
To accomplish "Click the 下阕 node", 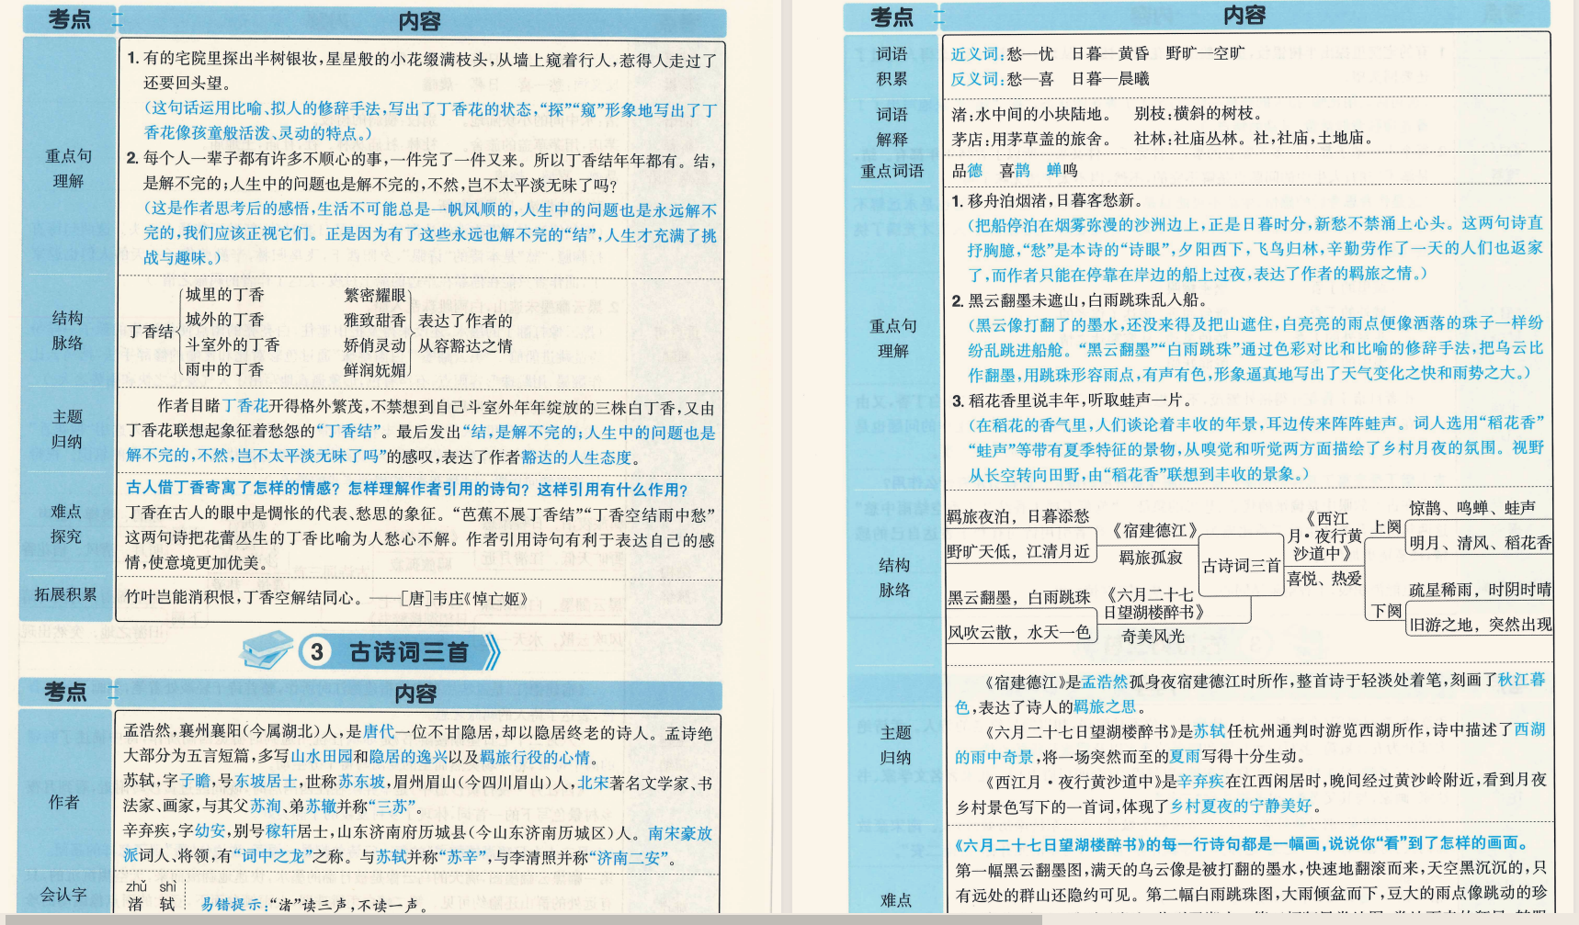I will [1386, 612].
